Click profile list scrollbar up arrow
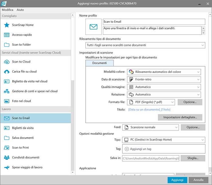This screenshot has height=185, width=212. click(x=72, y=15)
